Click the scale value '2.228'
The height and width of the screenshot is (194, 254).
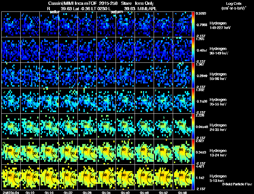pyautogui.click(x=200, y=115)
